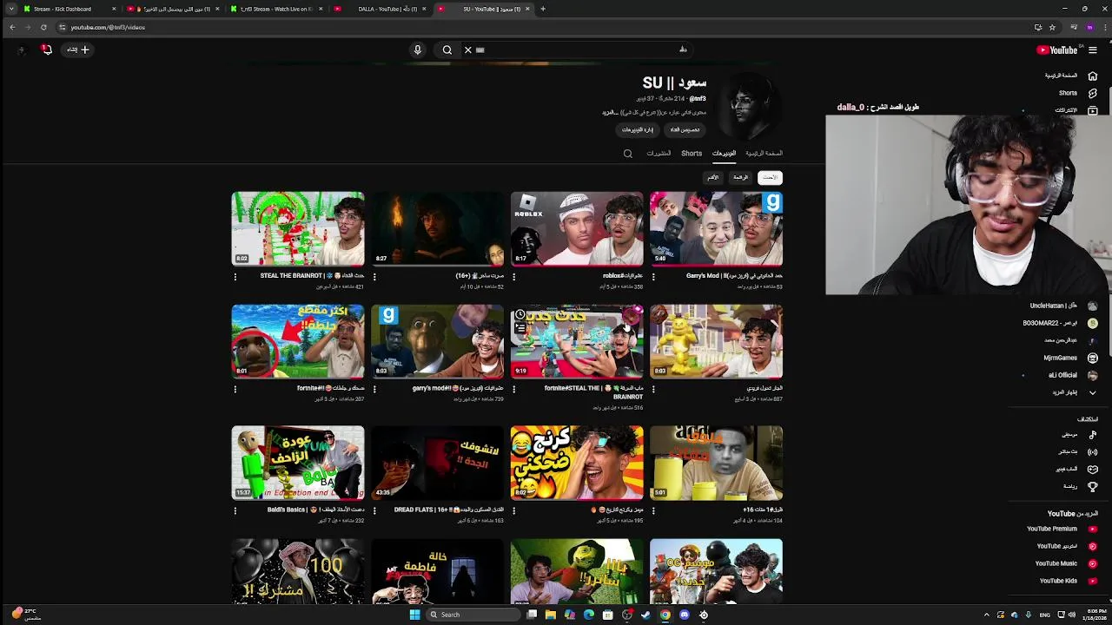Click the Create plus button
Image resolution: width=1112 pixels, height=625 pixels.
pyautogui.click(x=78, y=49)
